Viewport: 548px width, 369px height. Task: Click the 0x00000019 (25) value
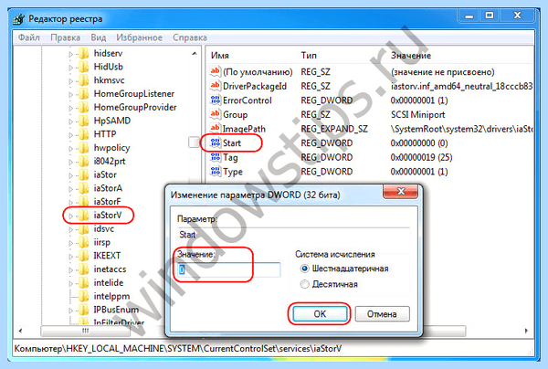421,158
